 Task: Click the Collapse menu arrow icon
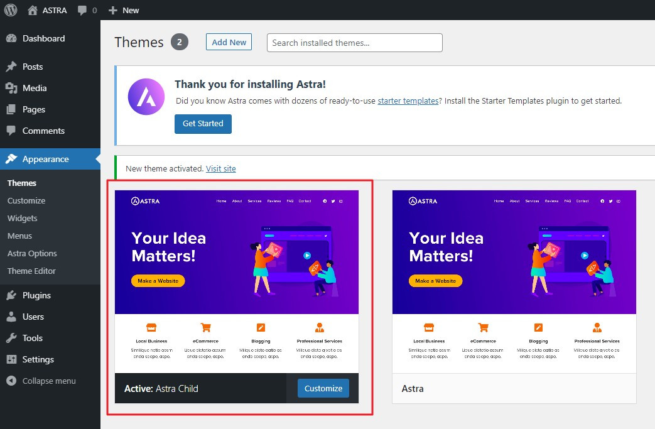tap(12, 381)
